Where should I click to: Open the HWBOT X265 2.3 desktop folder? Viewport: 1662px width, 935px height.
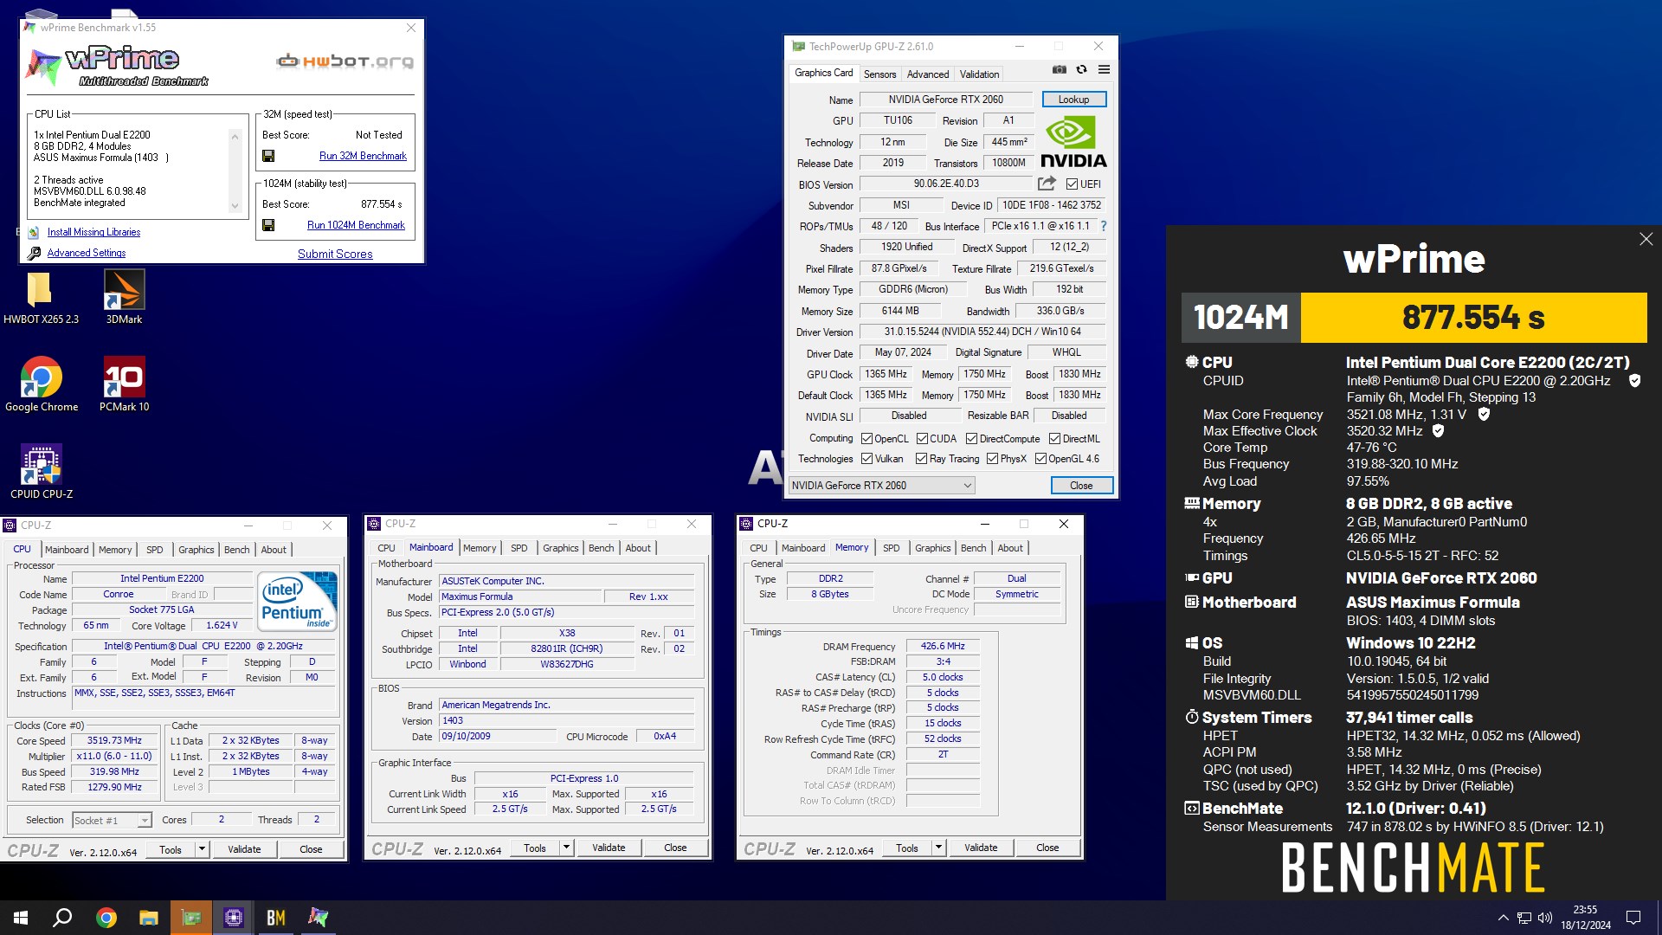point(41,299)
